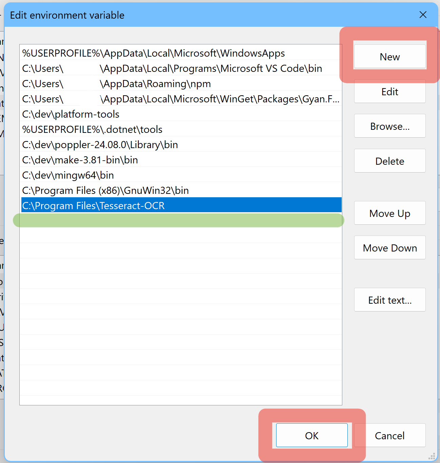Open the Browse... folder picker
This screenshot has width=440, height=463.
tap(389, 126)
